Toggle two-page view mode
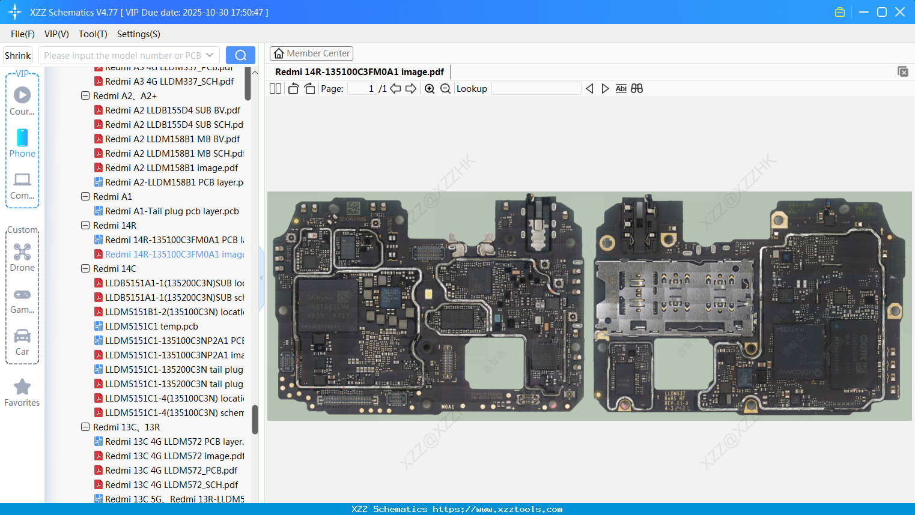Image resolution: width=915 pixels, height=515 pixels. (275, 88)
